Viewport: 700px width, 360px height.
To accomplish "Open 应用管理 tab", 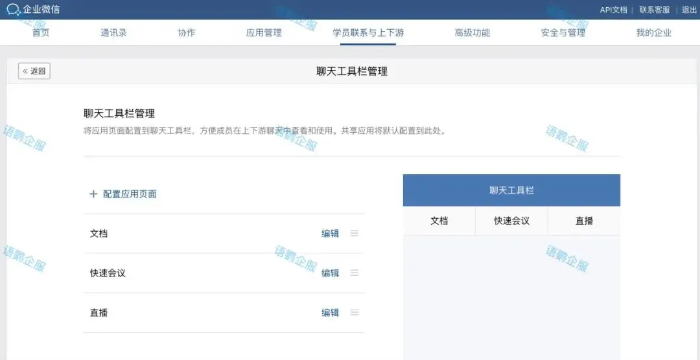I will [264, 33].
